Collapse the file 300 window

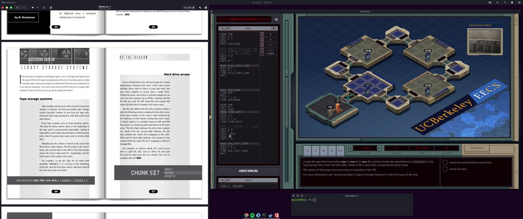coord(223,180)
